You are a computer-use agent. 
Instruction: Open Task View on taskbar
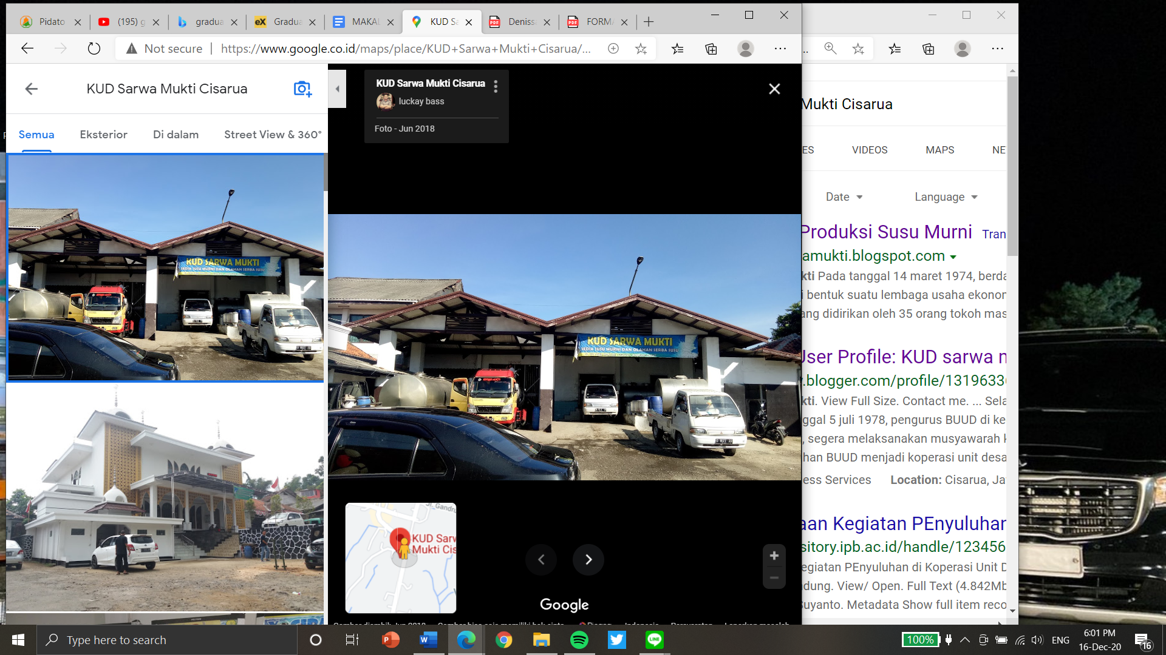(x=352, y=640)
